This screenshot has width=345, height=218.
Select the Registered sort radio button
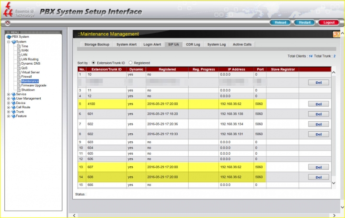[x=130, y=63]
